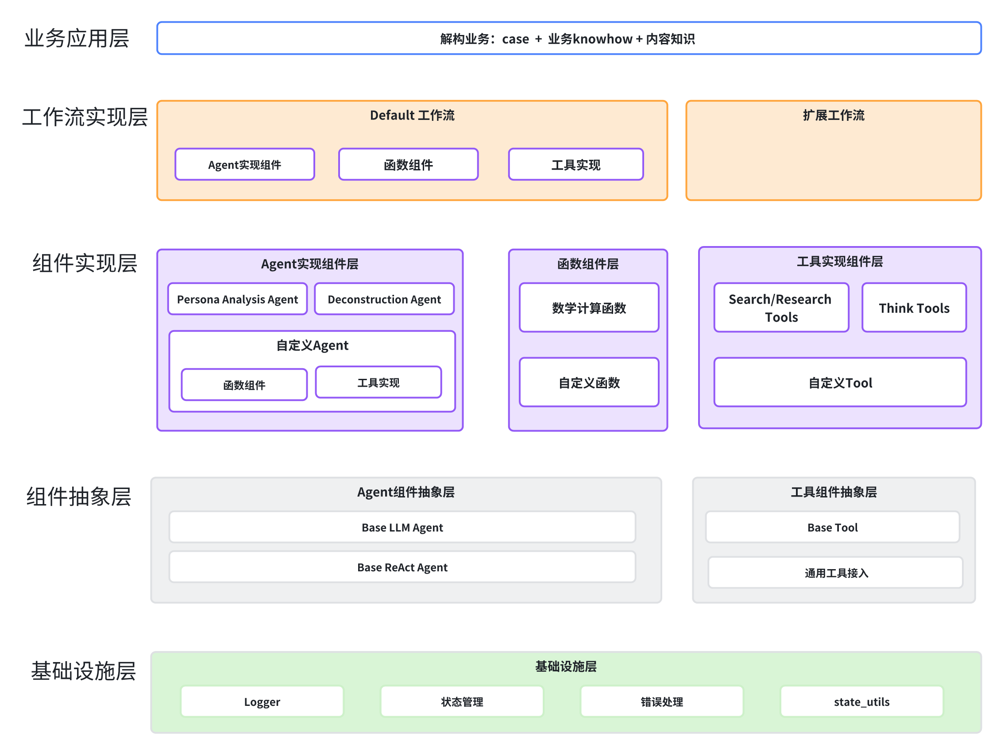Select the Think Tools box
Viewport: 1004px width, 755px height.
click(x=914, y=308)
